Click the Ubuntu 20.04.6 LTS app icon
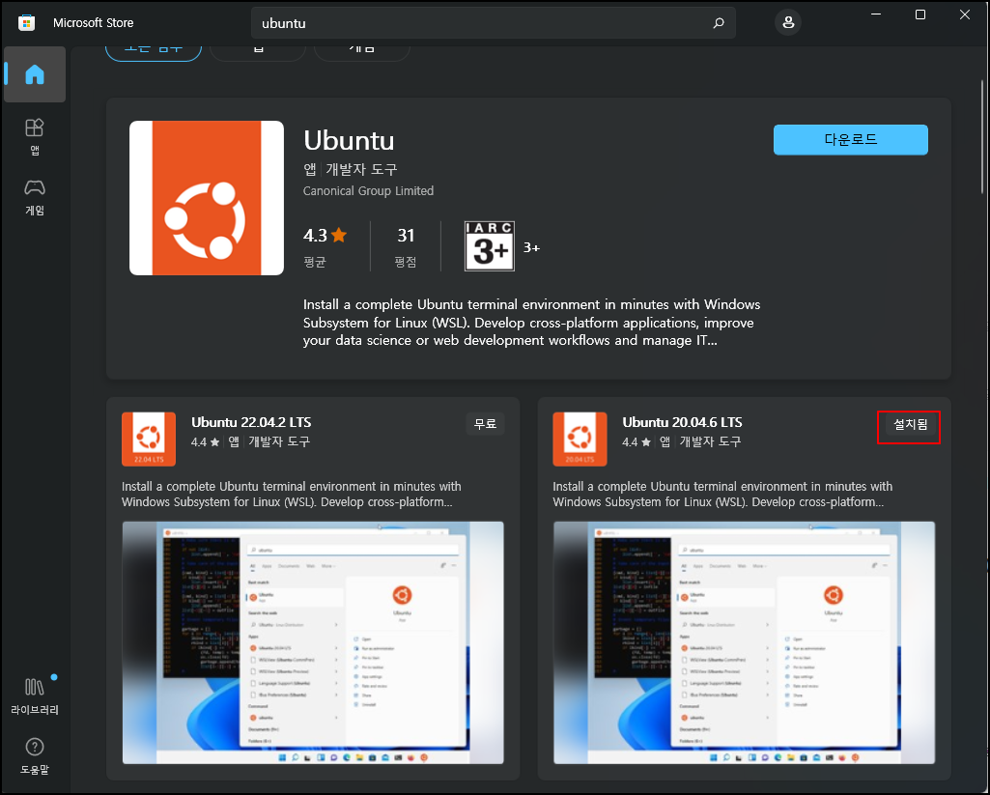The width and height of the screenshot is (990, 795). (x=580, y=439)
